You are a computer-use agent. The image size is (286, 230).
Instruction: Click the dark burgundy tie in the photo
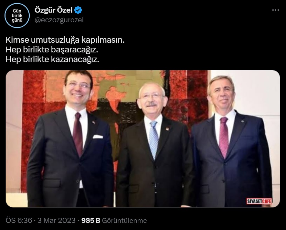tap(78, 134)
